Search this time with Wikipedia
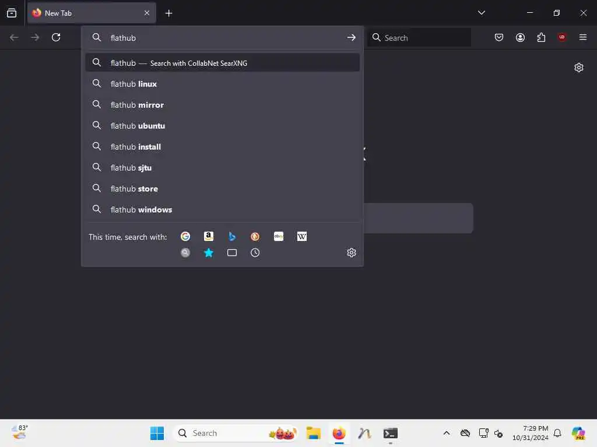This screenshot has height=447, width=597. pos(302,236)
